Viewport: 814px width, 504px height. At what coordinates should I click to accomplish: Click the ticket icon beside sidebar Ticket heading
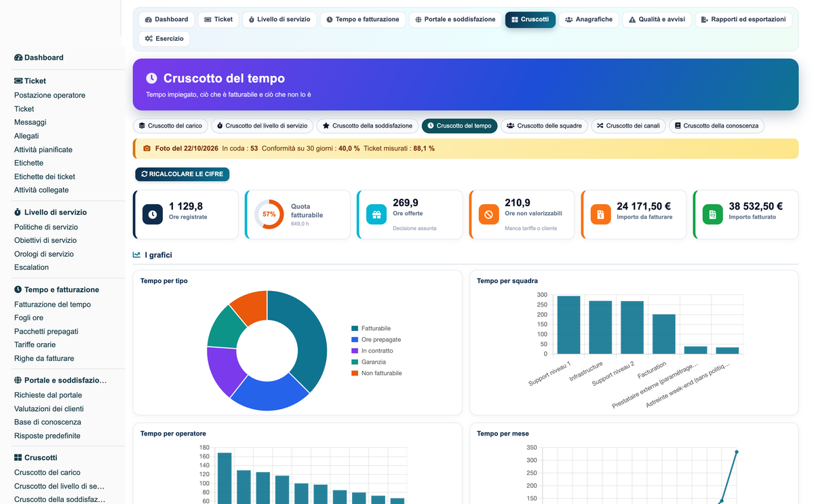[18, 81]
